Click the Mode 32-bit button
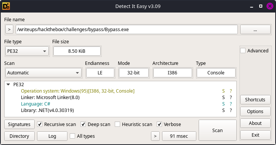 (133, 73)
